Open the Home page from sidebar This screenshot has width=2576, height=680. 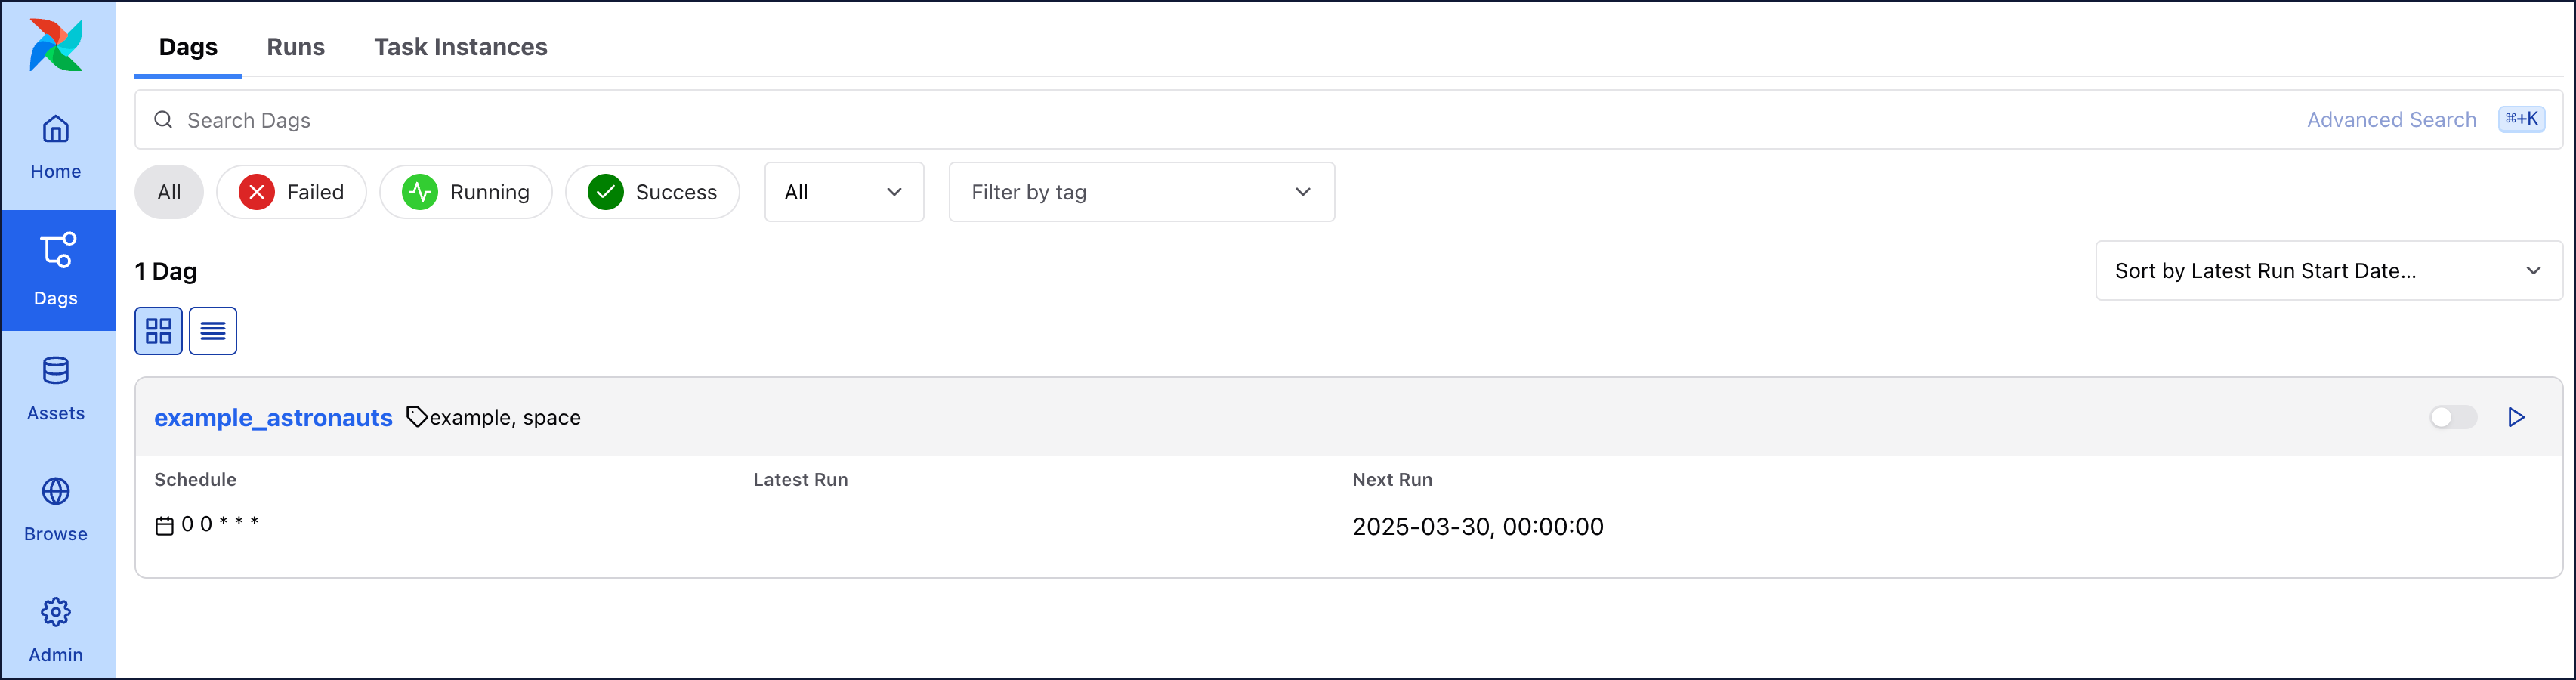click(55, 145)
